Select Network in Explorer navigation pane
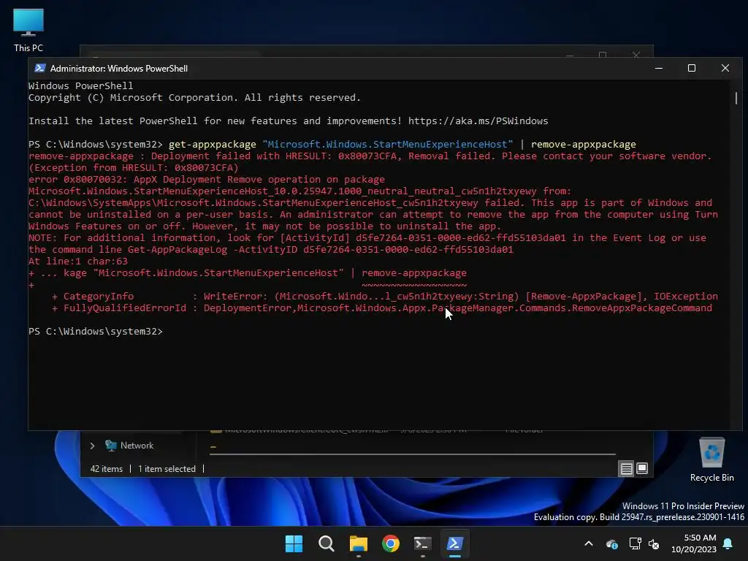This screenshot has height=561, width=748. (x=137, y=446)
